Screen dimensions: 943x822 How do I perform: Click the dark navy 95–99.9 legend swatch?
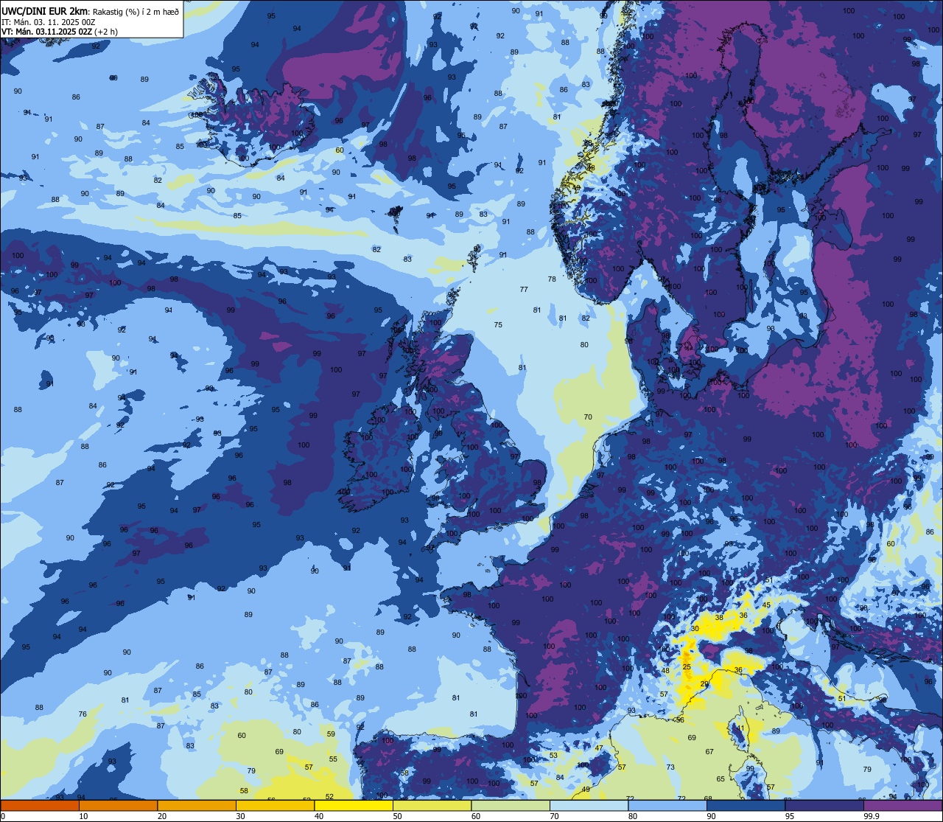click(824, 806)
